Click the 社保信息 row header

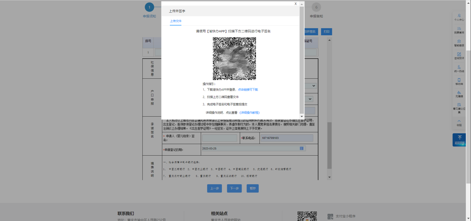point(152,68)
